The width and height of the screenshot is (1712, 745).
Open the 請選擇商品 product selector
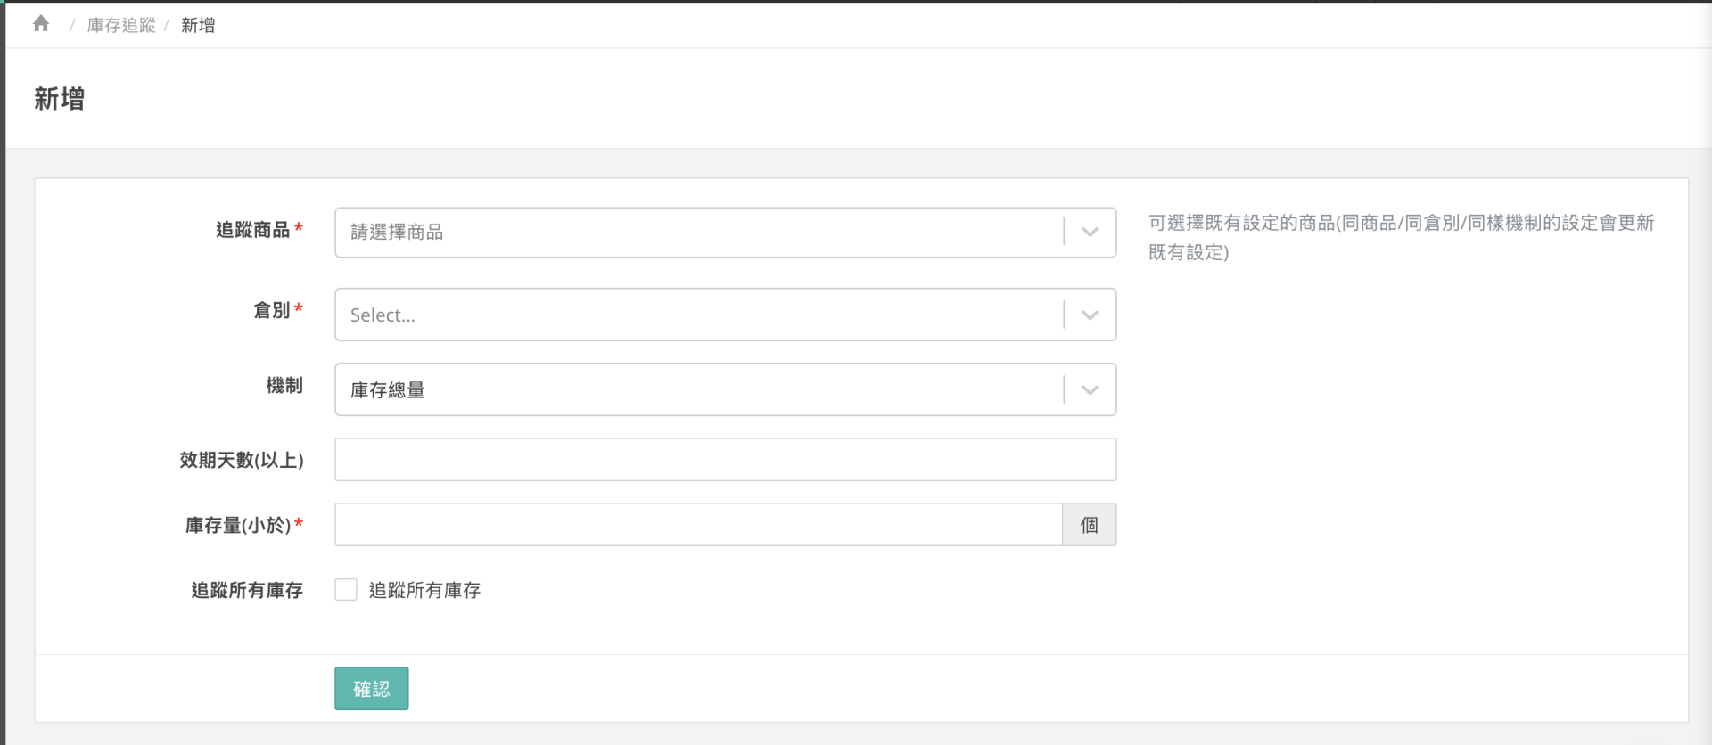pyautogui.click(x=697, y=233)
